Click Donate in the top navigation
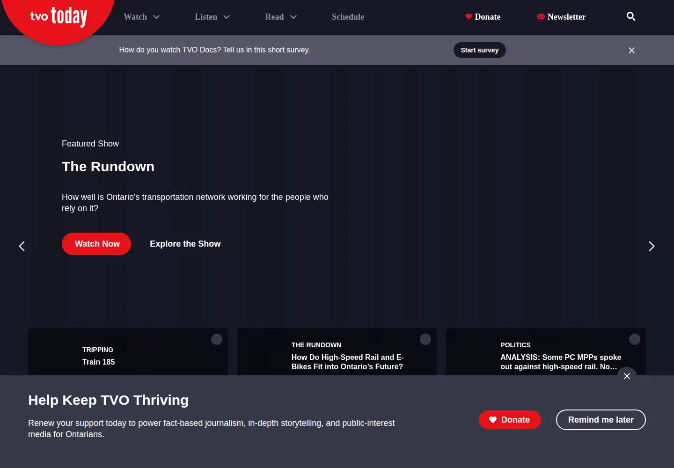The height and width of the screenshot is (468, 674). [483, 17]
